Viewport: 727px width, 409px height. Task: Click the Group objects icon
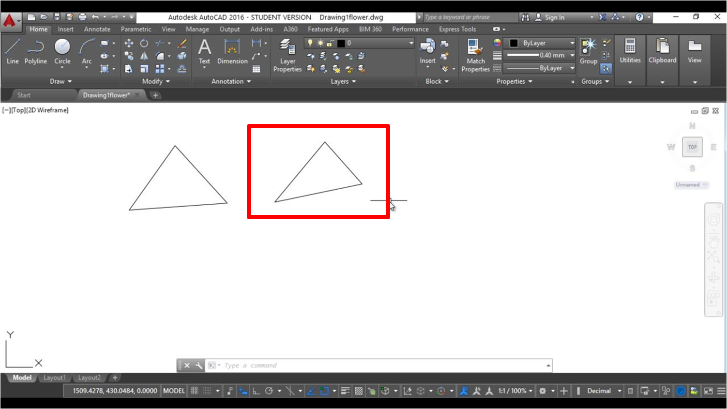(589, 51)
